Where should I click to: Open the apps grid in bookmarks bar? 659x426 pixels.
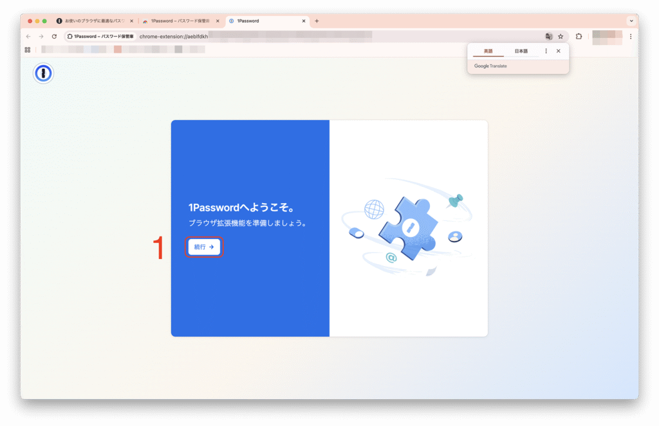(x=28, y=49)
